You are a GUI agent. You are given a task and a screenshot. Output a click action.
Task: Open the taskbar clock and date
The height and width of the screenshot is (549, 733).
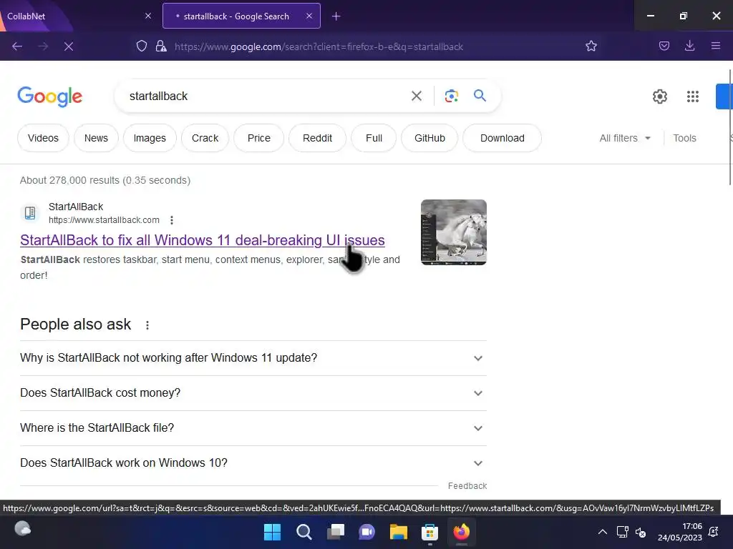click(680, 532)
